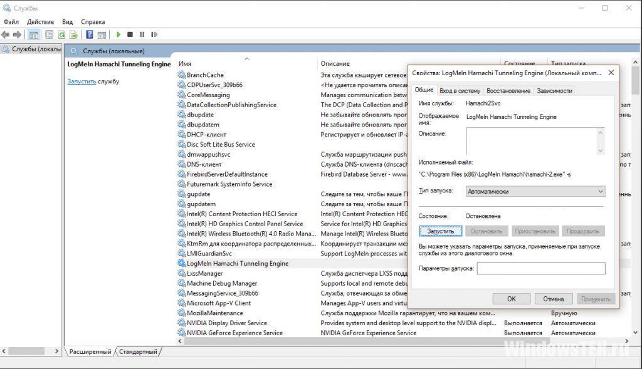Click the gear icon beside Disc Soft Lite Bus Service
The width and height of the screenshot is (642, 369).
pos(181,145)
